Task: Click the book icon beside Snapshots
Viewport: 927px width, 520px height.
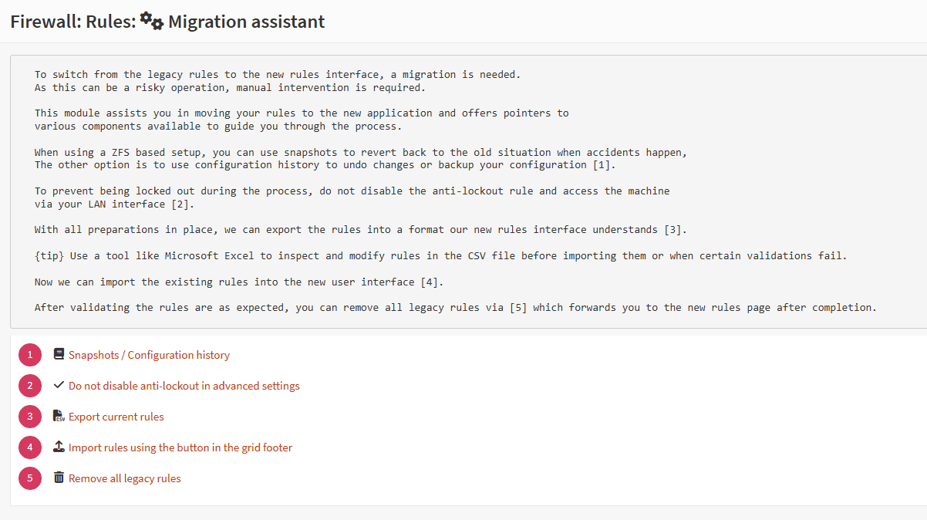Action: pos(59,355)
